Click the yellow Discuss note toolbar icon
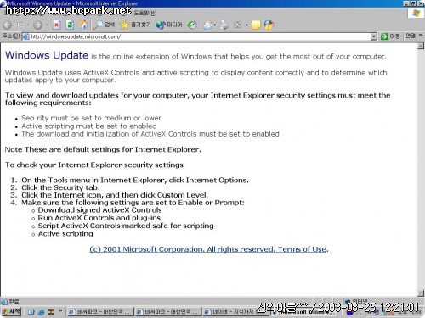Image resolution: width=425 pixels, height=318 pixels. (256, 25)
